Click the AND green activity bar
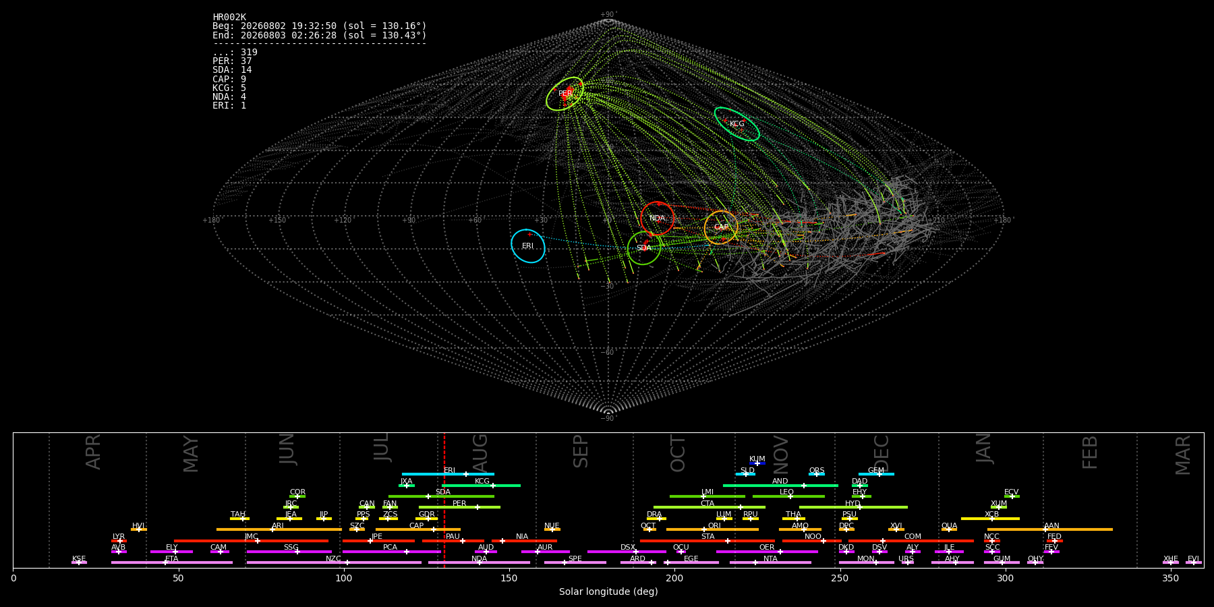The width and height of the screenshot is (1214, 607). pos(780,486)
